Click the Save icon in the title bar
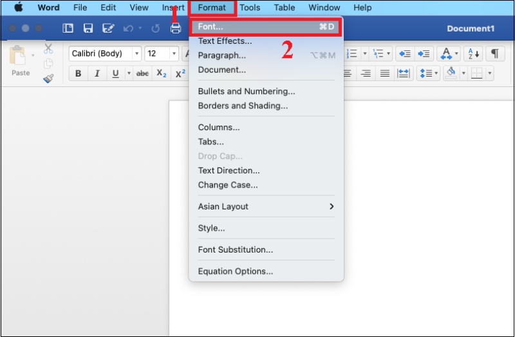Image resolution: width=515 pixels, height=337 pixels. tap(88, 28)
